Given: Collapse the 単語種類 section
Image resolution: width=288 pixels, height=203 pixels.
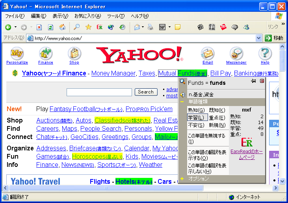Looking at the screenshot, I should point(182,102).
